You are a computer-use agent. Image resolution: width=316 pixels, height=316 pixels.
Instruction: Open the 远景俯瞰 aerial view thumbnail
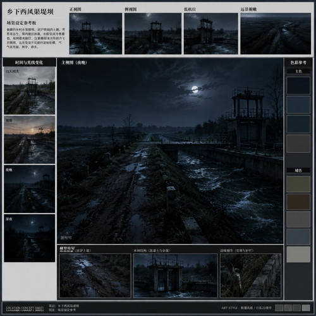tap(276, 33)
